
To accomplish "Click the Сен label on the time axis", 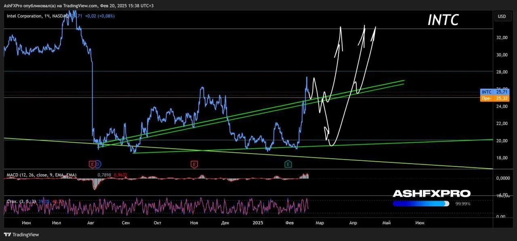I will (x=126, y=222).
